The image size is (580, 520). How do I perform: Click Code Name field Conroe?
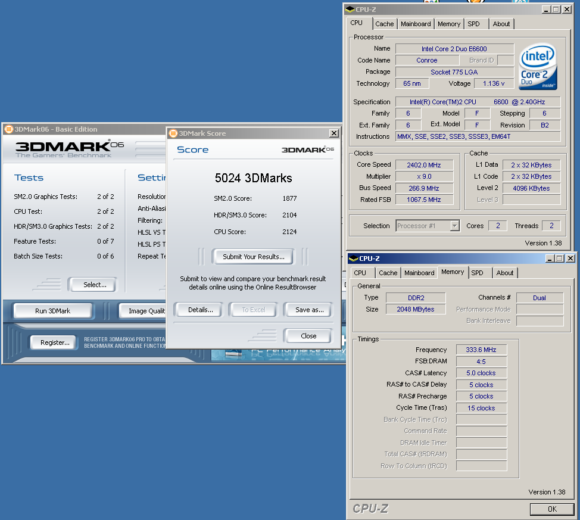tap(427, 60)
